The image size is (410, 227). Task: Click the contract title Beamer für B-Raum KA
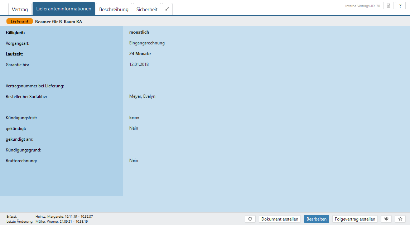[x=58, y=21]
